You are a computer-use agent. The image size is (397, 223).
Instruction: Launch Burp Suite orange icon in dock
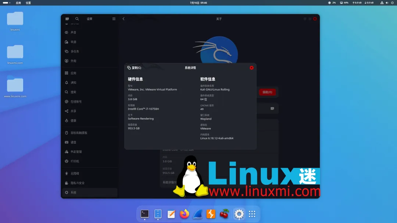[211, 214]
